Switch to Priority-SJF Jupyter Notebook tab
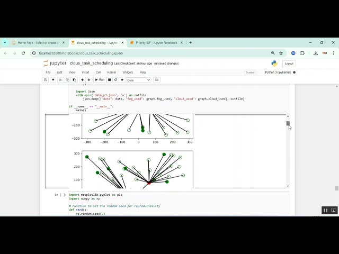This screenshot has width=339, height=254. coord(157,43)
